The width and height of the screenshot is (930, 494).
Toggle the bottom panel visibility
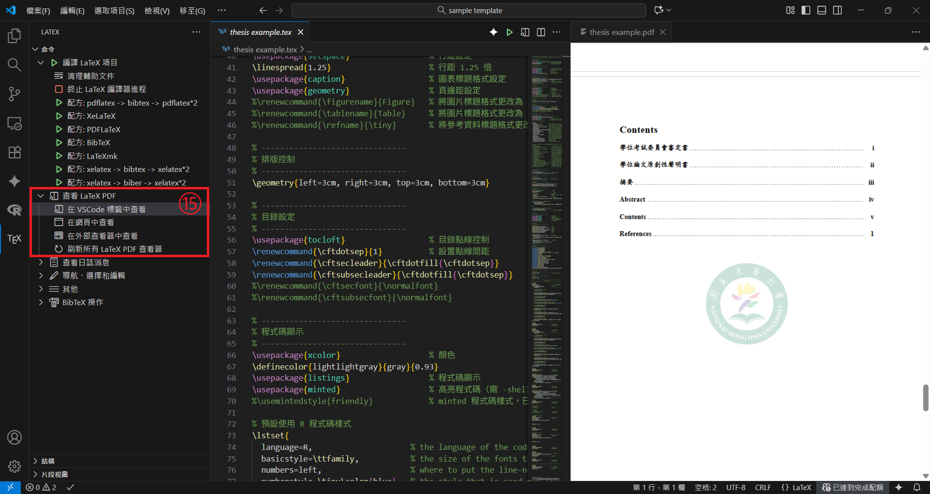(821, 10)
